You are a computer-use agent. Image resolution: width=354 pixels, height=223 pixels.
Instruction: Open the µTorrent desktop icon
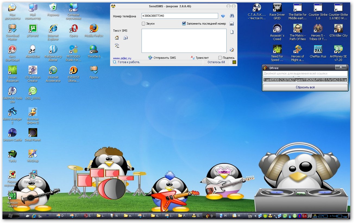[33, 31]
